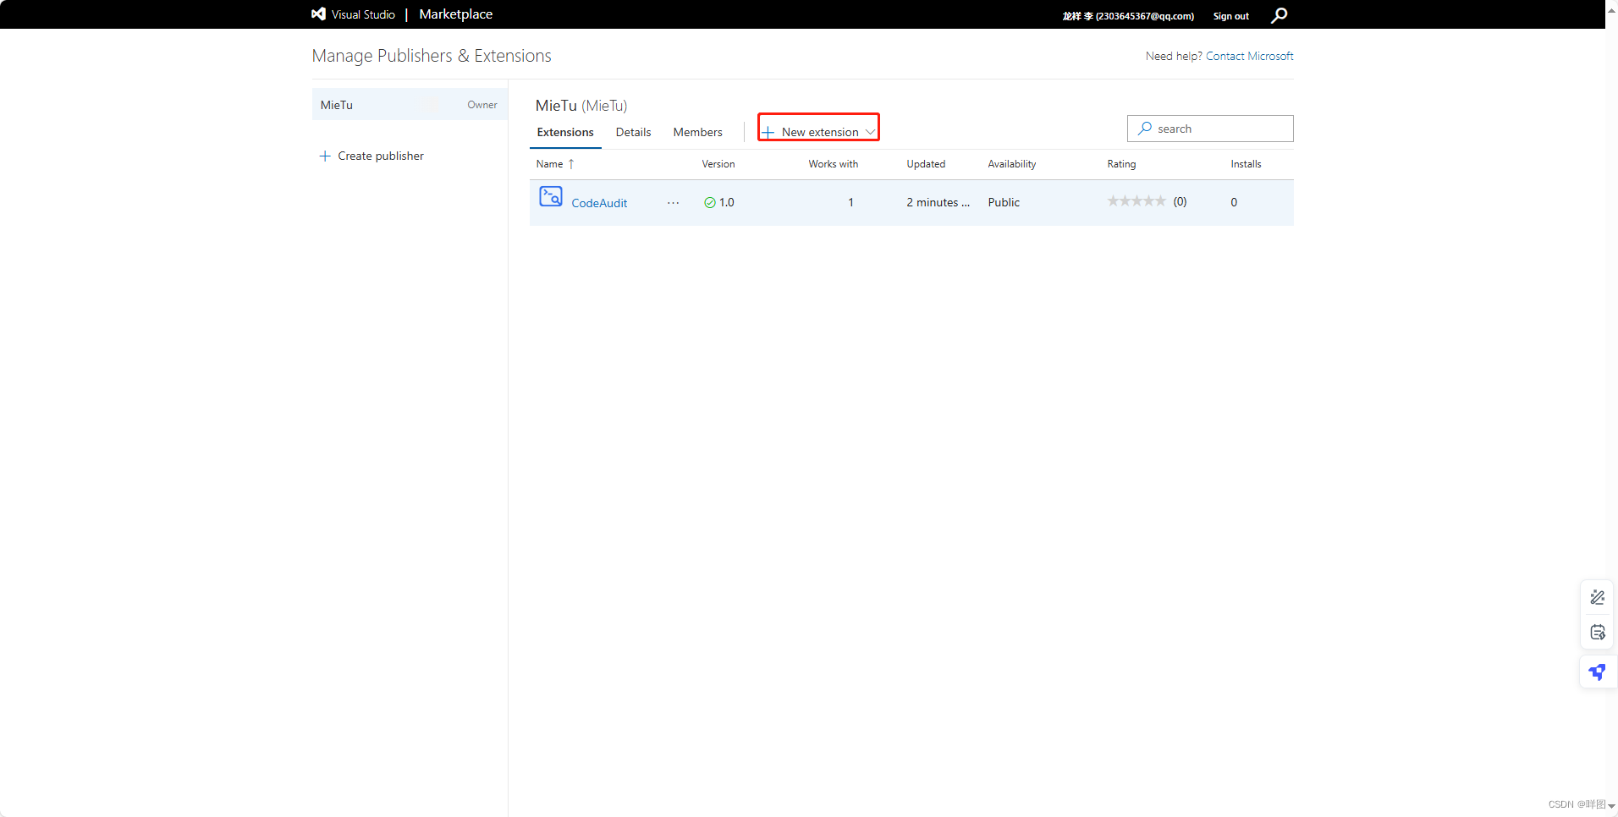Viewport: 1618px width, 817px height.
Task: Click the MieTu (MieTu) publisher heading
Action: tap(581, 106)
